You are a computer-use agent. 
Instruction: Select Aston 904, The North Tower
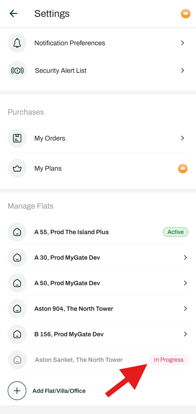74,309
